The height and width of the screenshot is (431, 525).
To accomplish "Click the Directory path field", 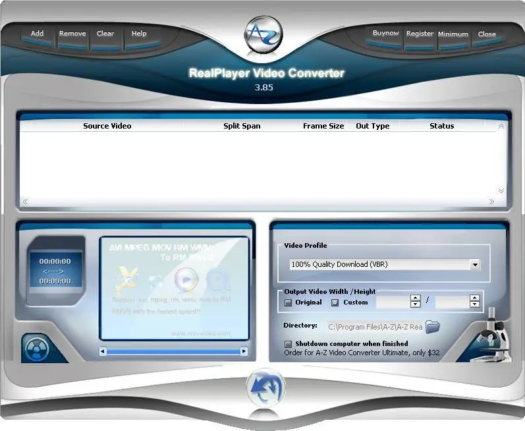I will click(x=375, y=327).
